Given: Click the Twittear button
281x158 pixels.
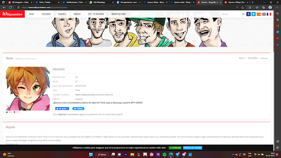Looking at the screenshot, I should tap(78, 108).
